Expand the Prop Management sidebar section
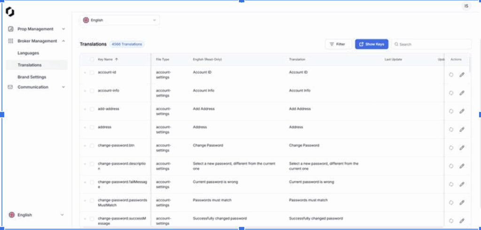The height and width of the screenshot is (230, 481). [x=37, y=29]
